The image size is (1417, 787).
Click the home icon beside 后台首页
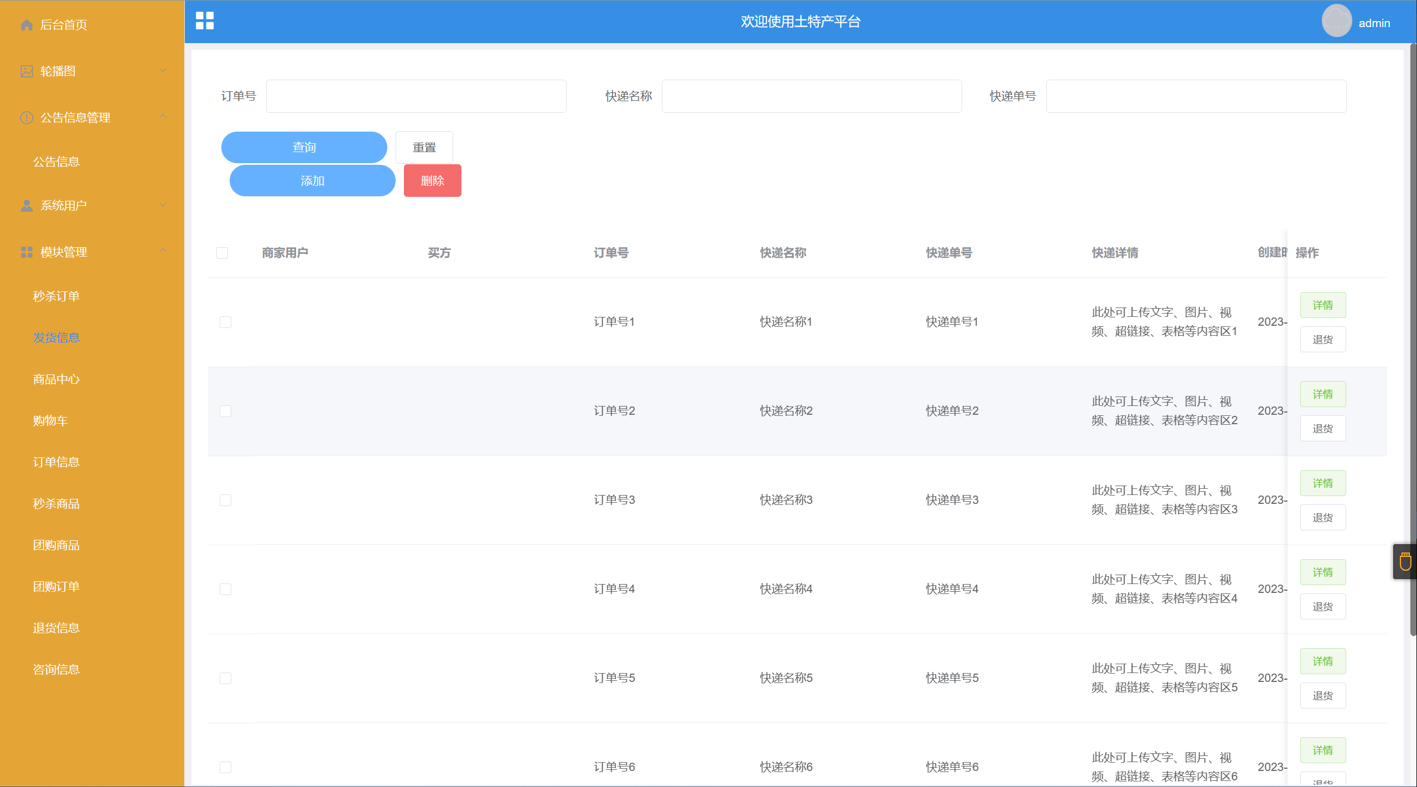27,25
